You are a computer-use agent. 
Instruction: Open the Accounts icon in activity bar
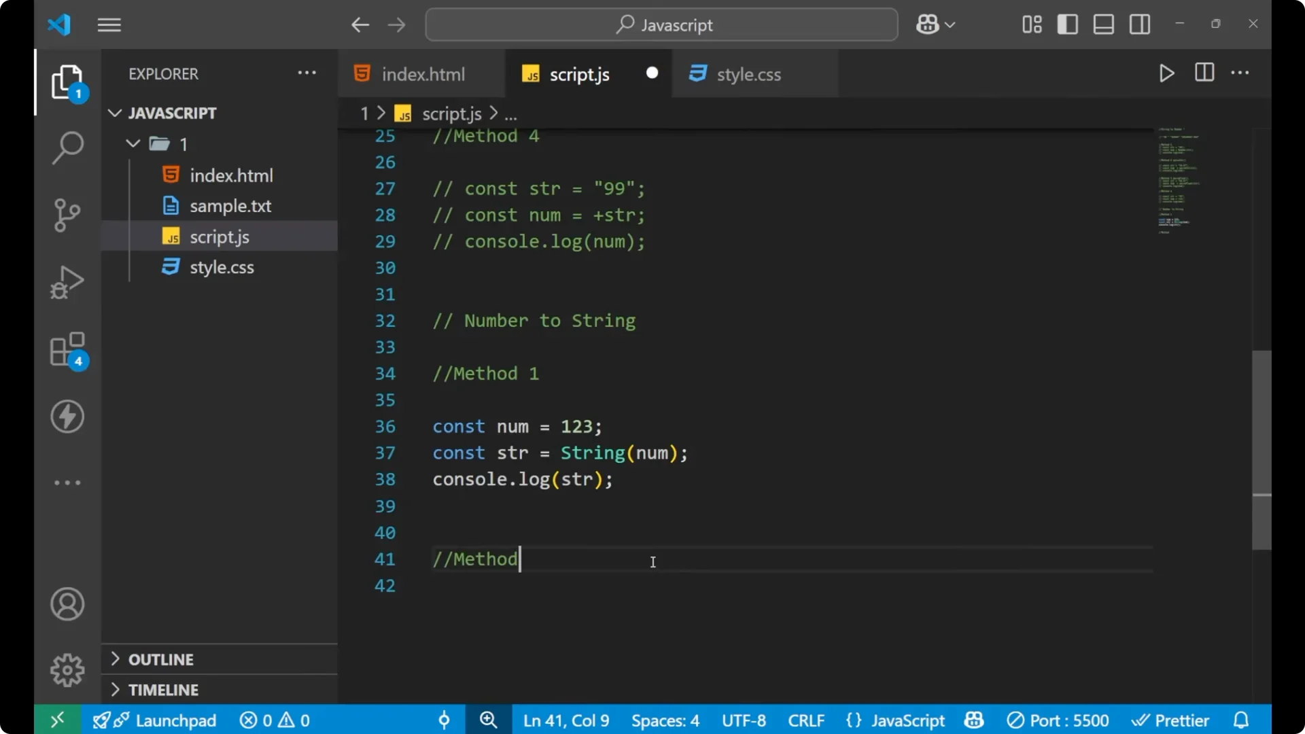tap(67, 604)
